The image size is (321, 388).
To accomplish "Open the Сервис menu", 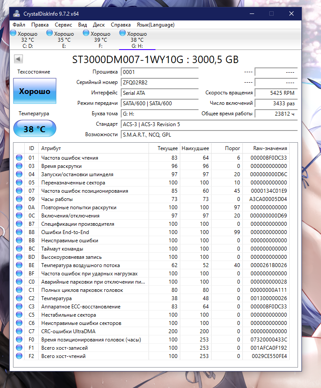I will pyautogui.click(x=63, y=25).
